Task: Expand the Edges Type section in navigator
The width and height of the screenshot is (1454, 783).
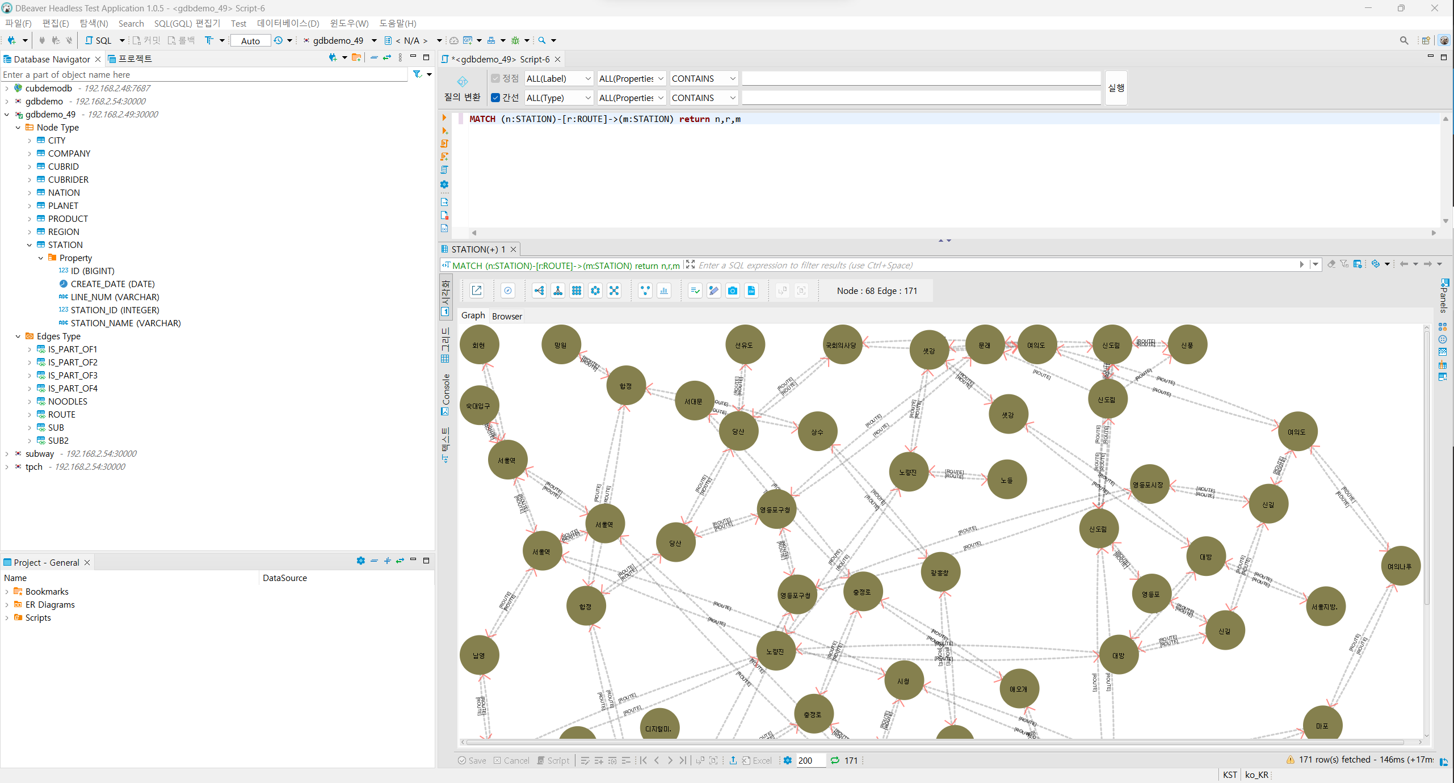Action: [x=18, y=335]
